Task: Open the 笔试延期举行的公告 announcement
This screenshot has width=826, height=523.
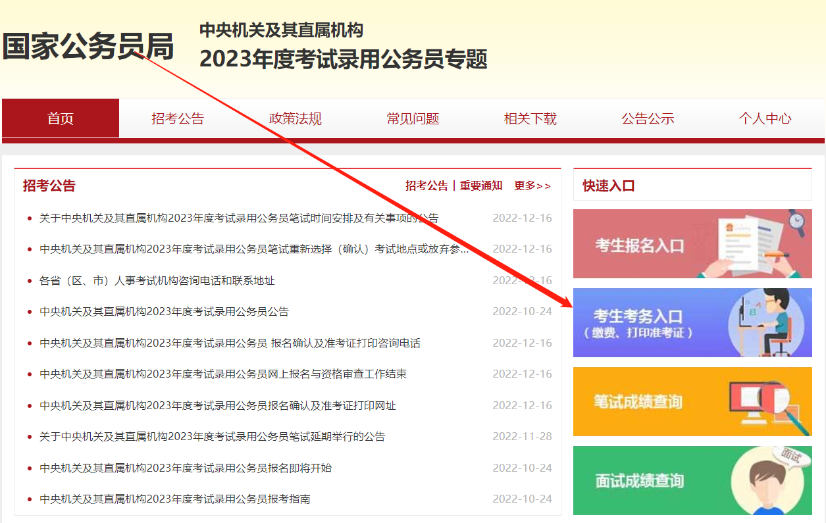Action: click(218, 436)
